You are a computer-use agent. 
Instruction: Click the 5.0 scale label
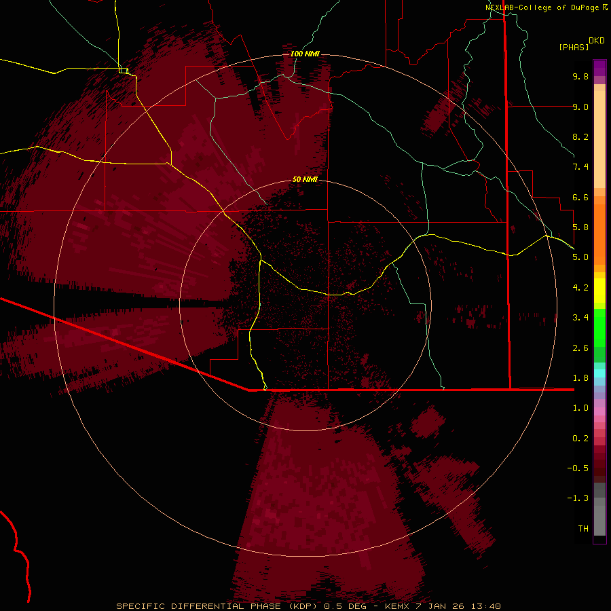(580, 257)
